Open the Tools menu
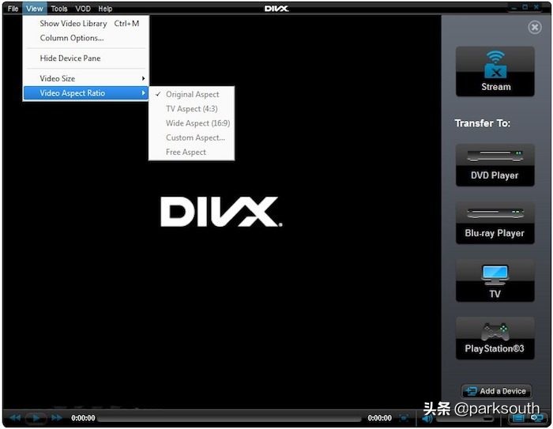Image resolution: width=553 pixels, height=429 pixels. [x=59, y=9]
